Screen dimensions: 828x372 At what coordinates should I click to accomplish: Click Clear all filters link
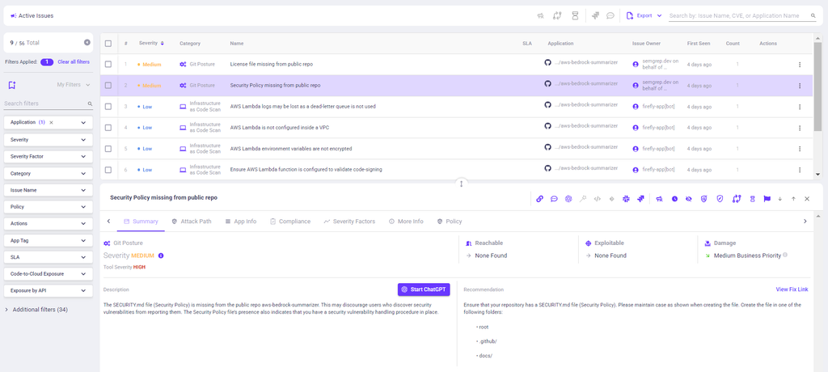tap(74, 61)
